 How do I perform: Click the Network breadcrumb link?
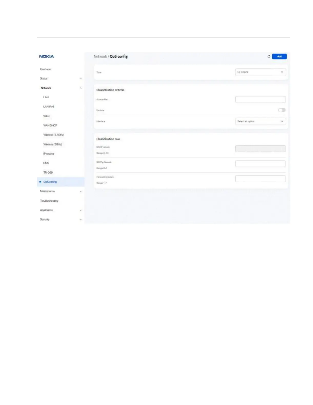click(x=100, y=56)
